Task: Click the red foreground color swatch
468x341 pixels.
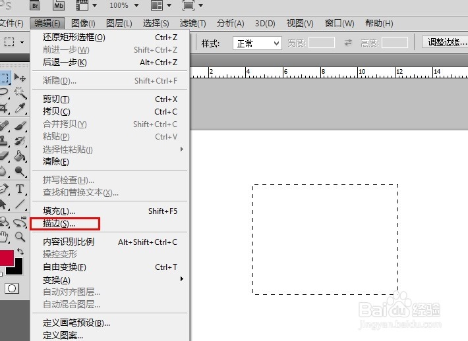Action: 7,258
